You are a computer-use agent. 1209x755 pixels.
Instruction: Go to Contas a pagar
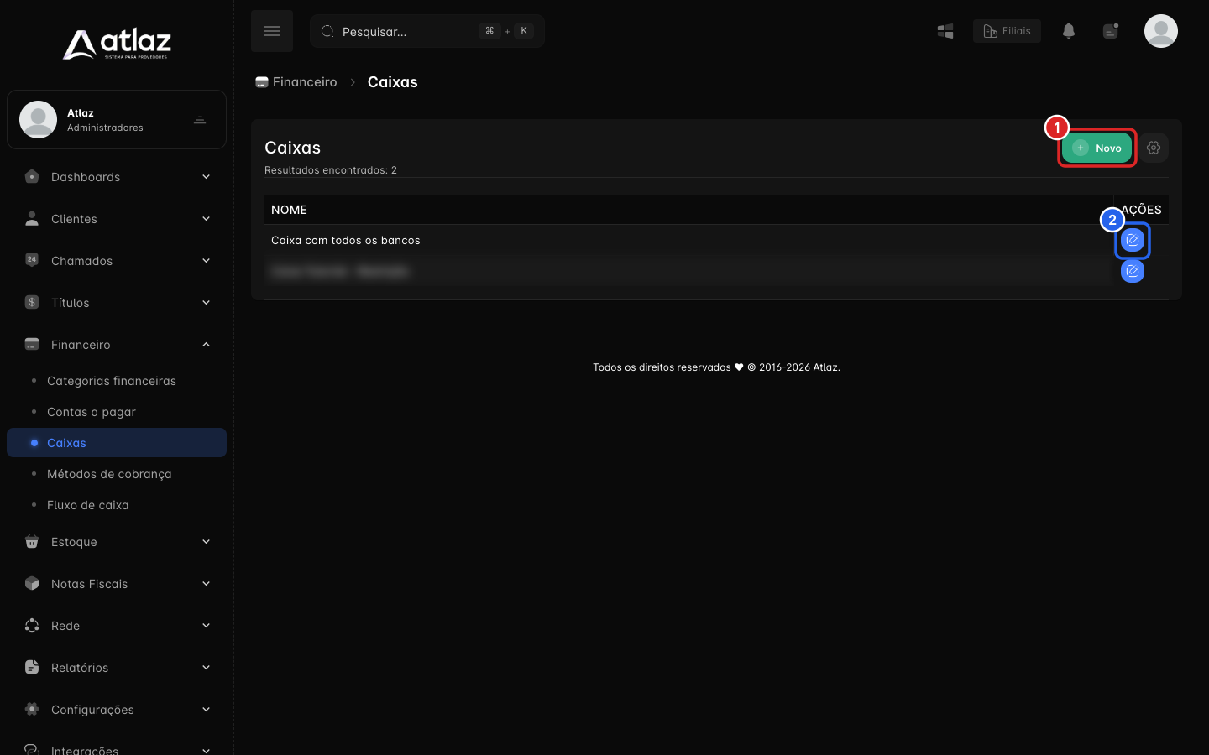(117, 412)
